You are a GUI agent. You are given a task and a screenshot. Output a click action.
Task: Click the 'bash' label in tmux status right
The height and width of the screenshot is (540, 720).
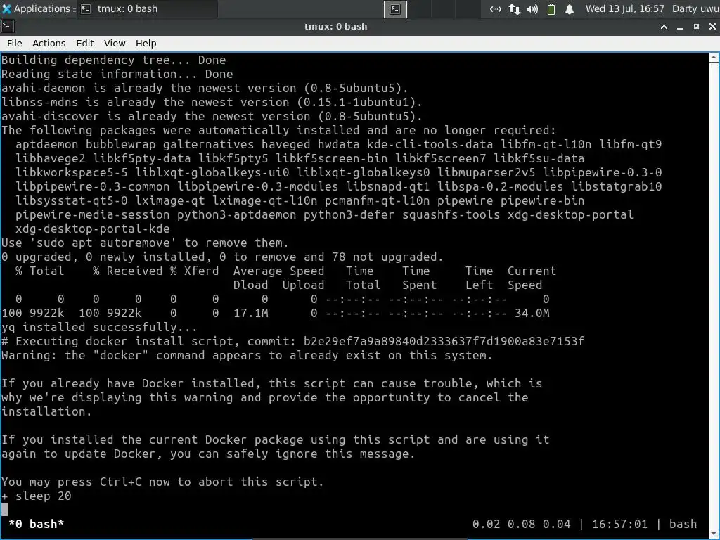[683, 524]
